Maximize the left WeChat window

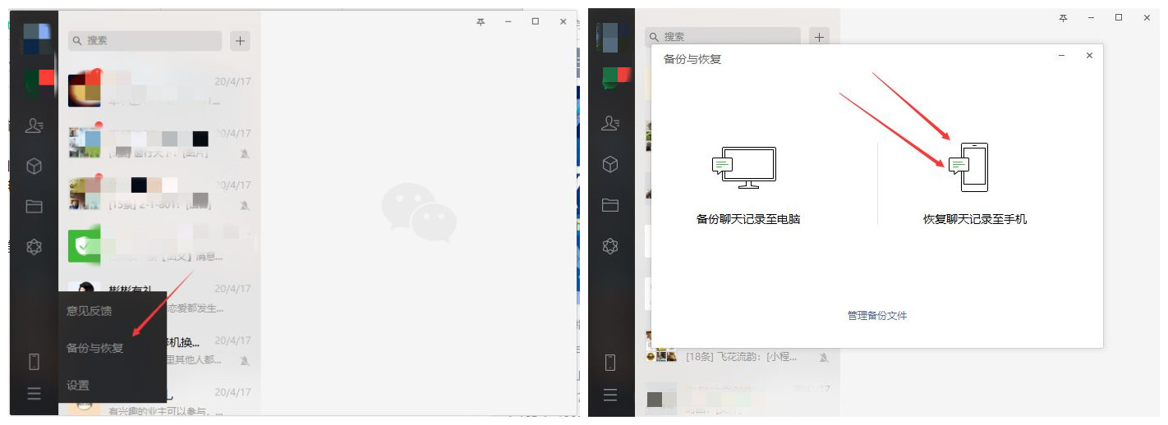tap(536, 22)
